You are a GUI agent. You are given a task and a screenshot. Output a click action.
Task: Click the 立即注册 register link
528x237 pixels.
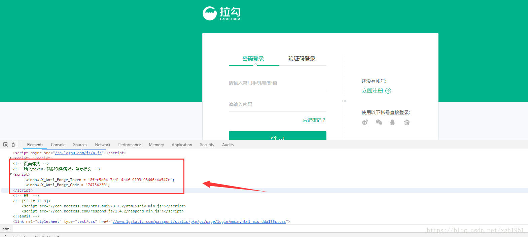pos(372,91)
